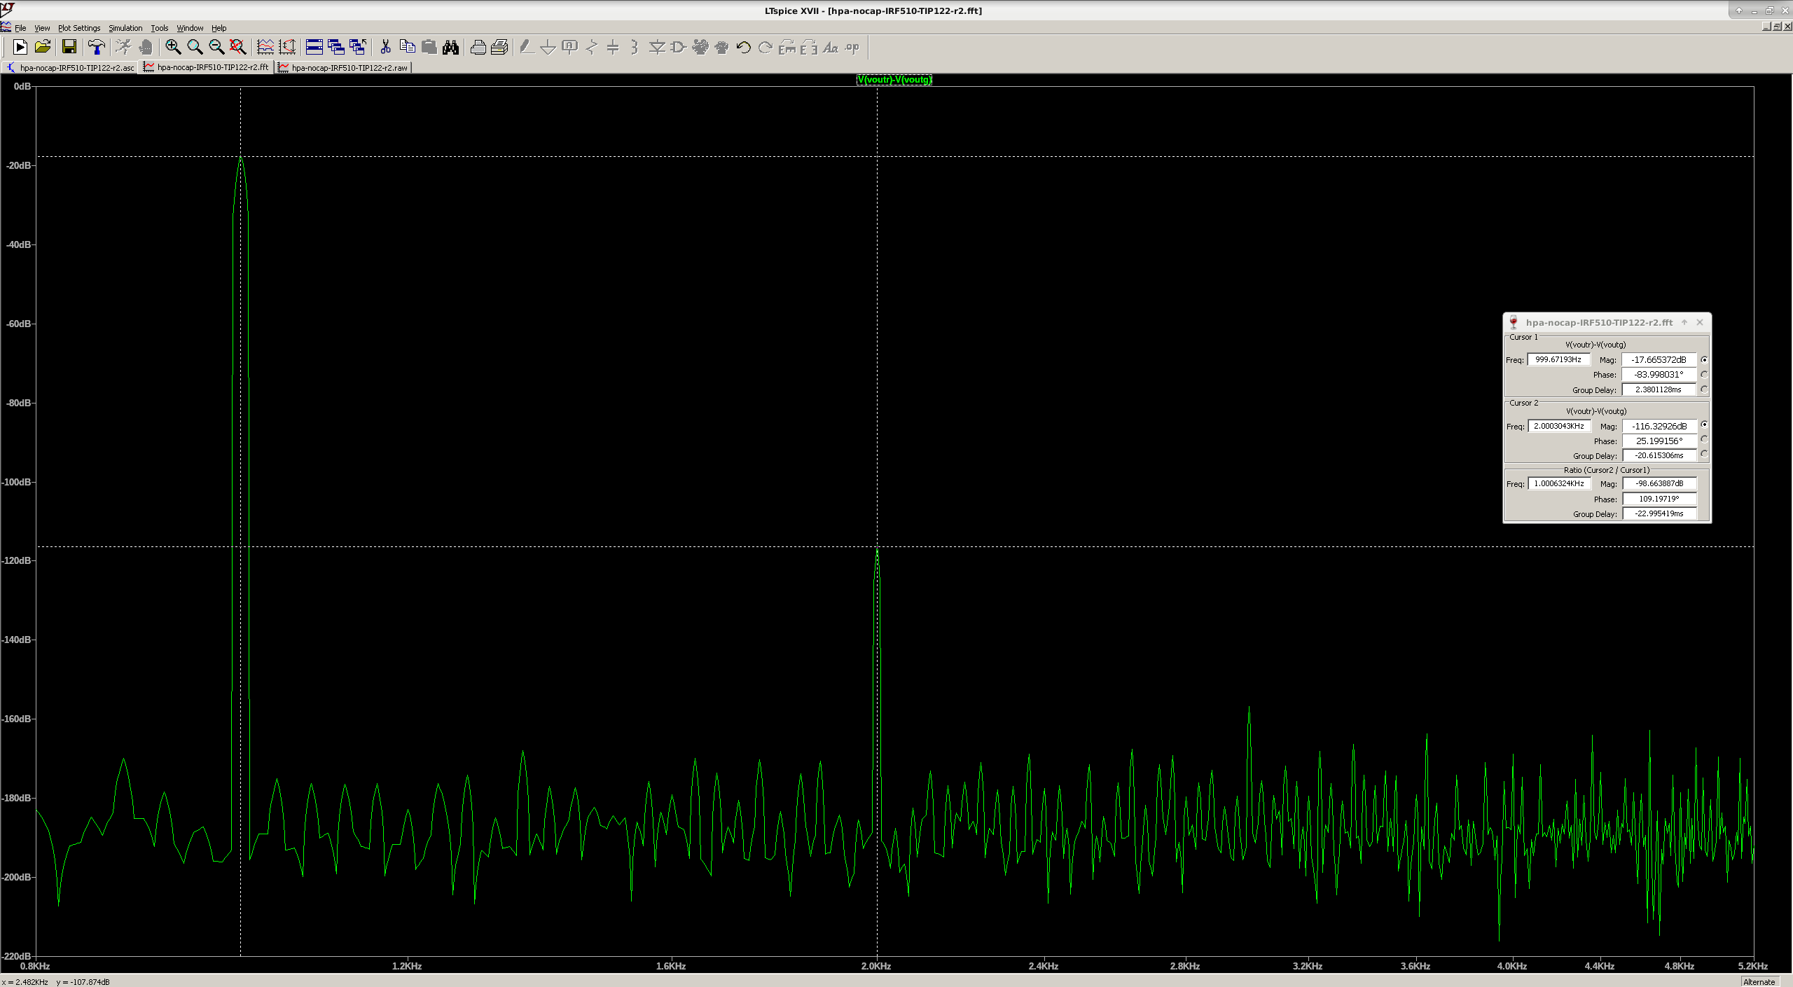
Task: Click the Close All Windows icon
Action: tap(358, 47)
